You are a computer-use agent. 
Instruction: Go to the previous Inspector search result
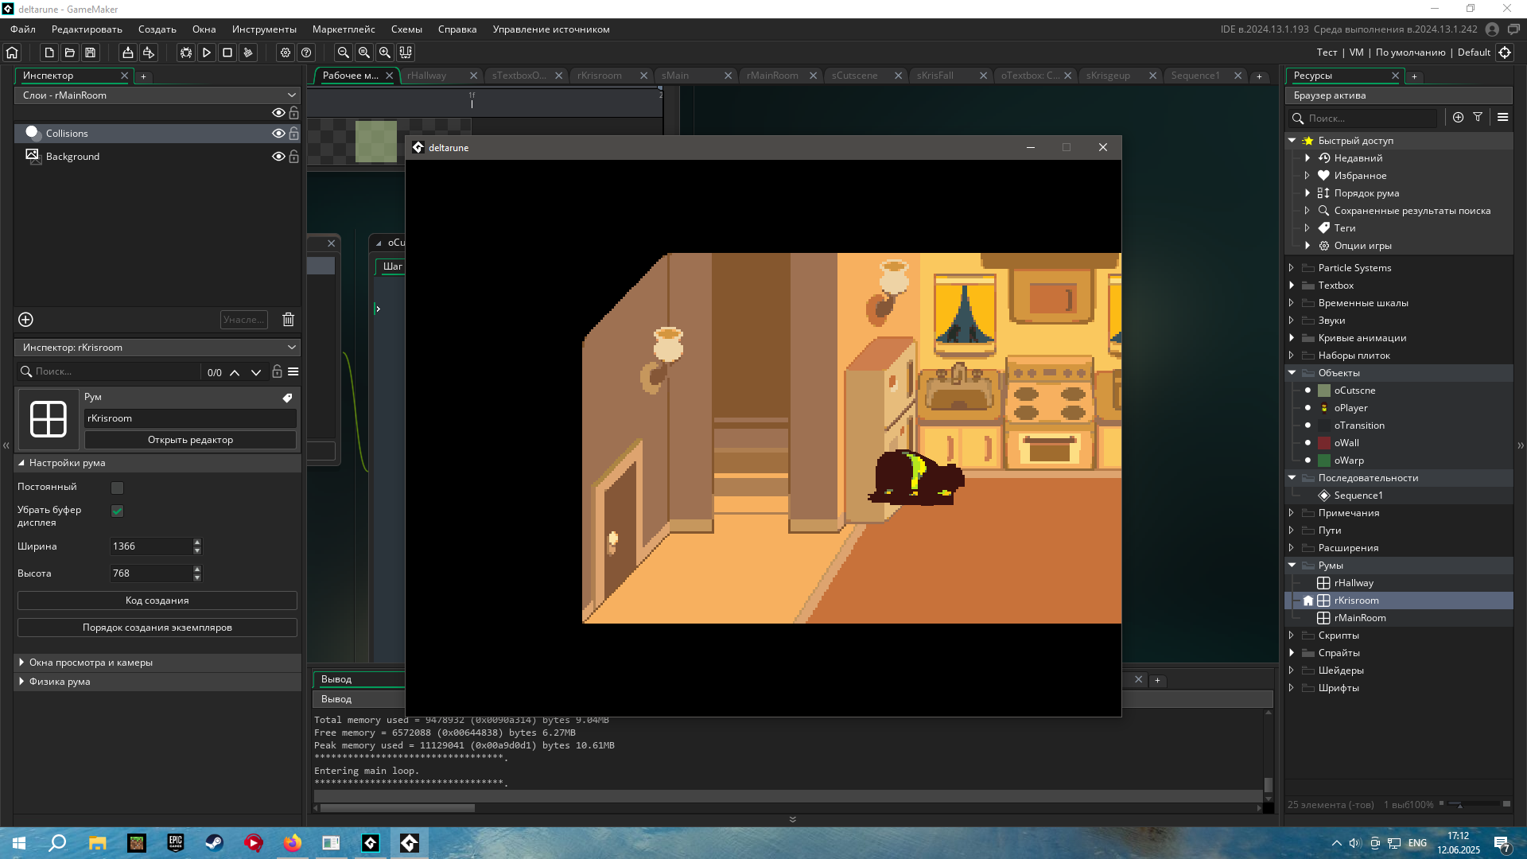tap(235, 372)
